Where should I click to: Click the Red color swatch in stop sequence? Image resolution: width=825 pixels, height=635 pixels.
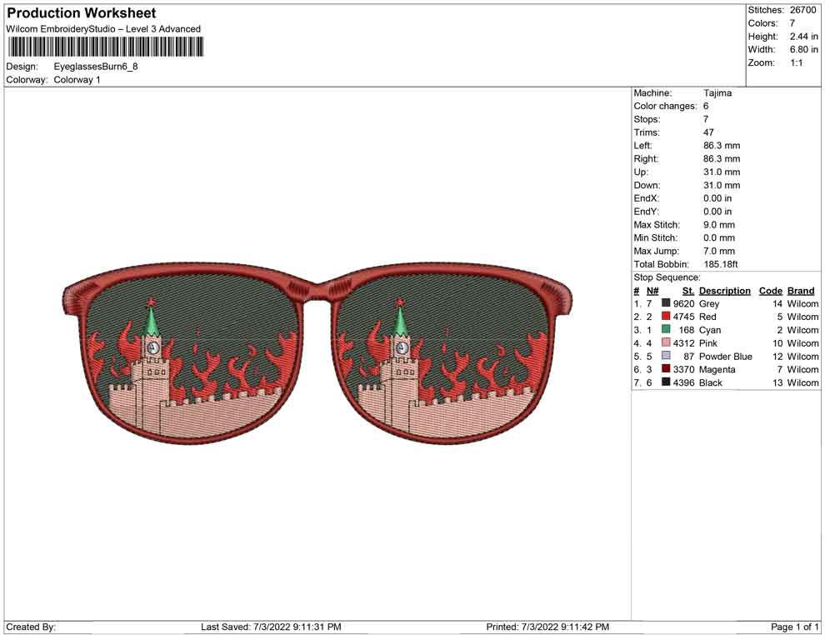(666, 317)
